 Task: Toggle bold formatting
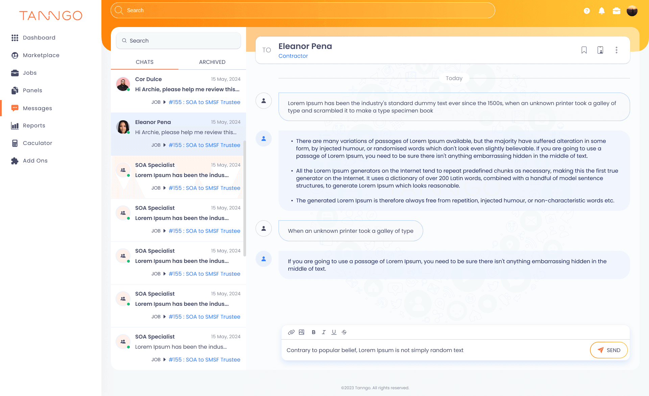pos(314,332)
